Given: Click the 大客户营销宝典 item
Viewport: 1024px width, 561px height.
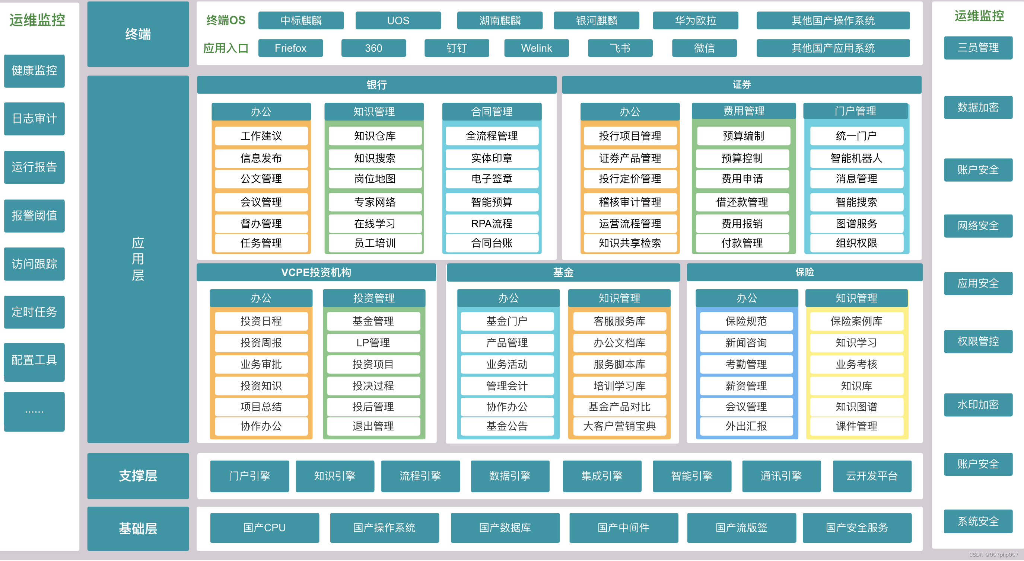Looking at the screenshot, I should point(619,426).
